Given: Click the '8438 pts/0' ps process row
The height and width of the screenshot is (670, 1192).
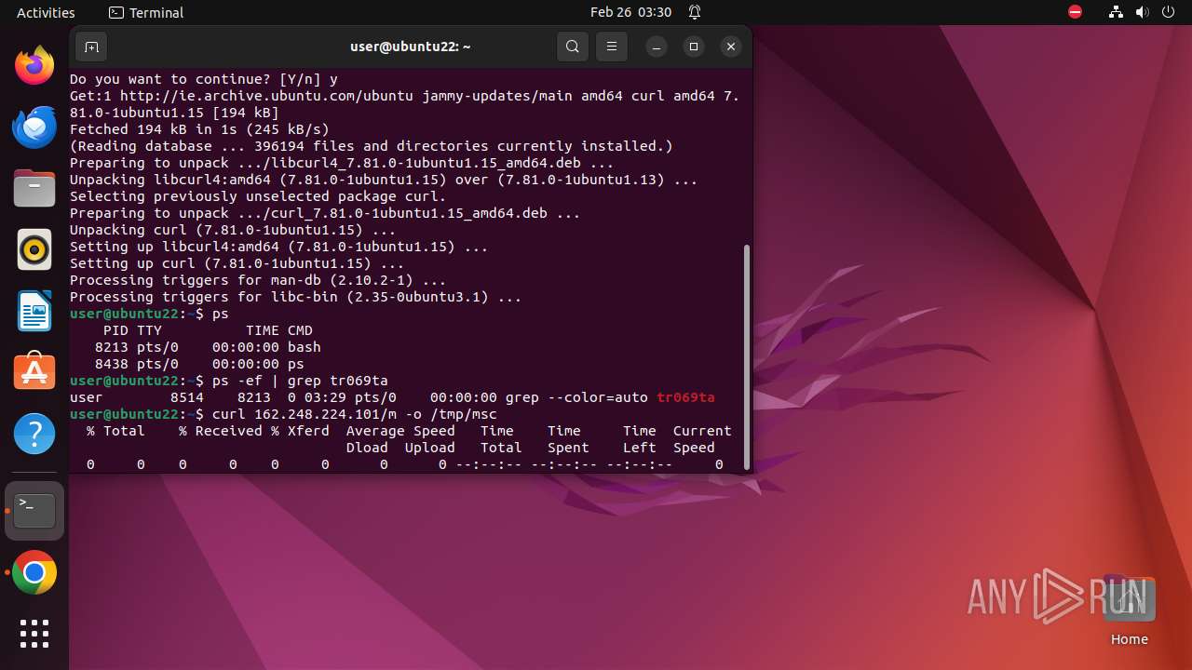Looking at the screenshot, I should coord(199,364).
